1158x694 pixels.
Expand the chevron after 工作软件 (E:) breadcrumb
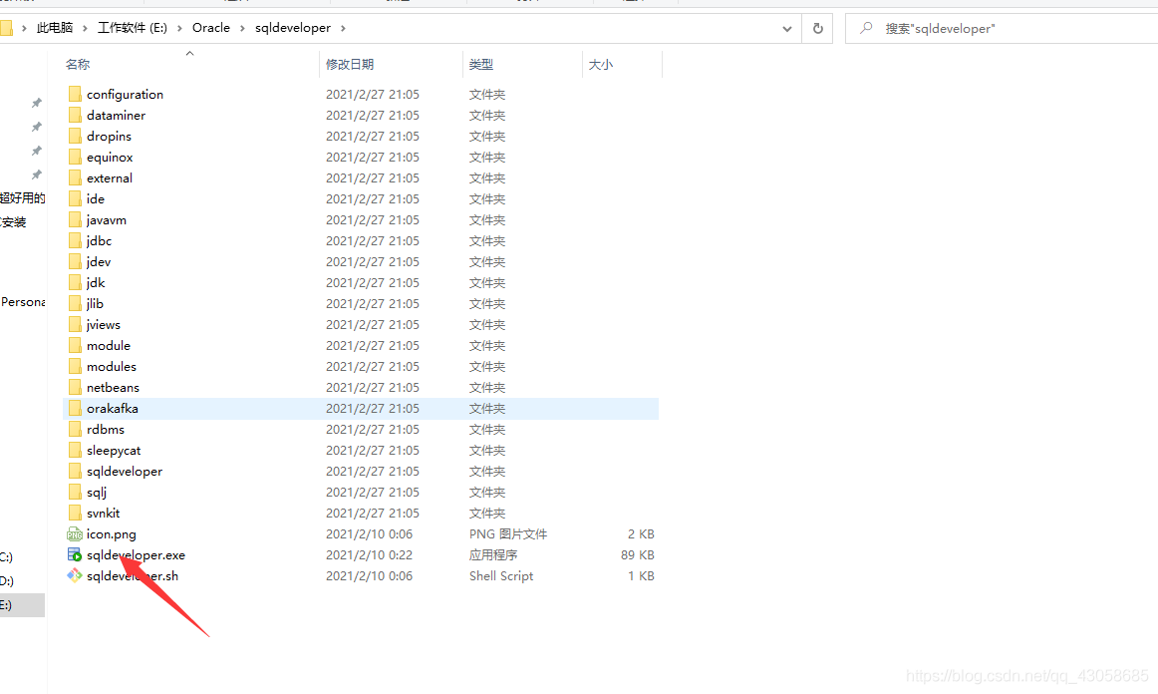(x=179, y=28)
